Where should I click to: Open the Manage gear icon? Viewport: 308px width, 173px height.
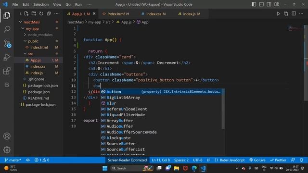(x=7, y=150)
